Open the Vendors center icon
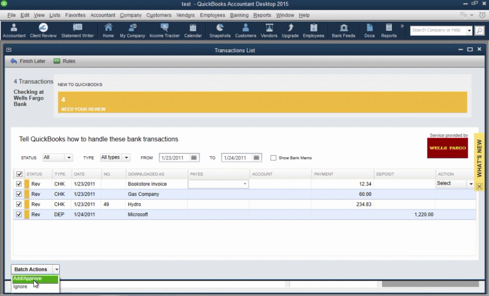Screen dimensions: 489x296 [269, 31]
